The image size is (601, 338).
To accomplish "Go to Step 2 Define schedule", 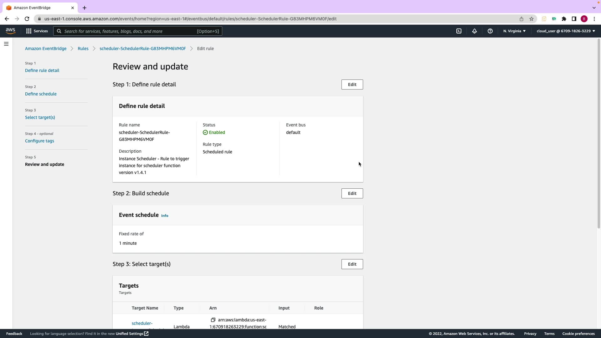I will point(41,94).
